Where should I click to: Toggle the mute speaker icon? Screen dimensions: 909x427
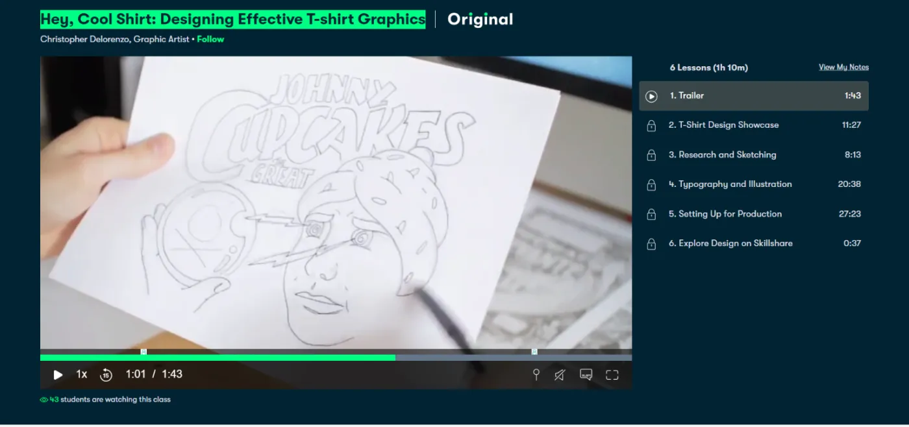[560, 374]
